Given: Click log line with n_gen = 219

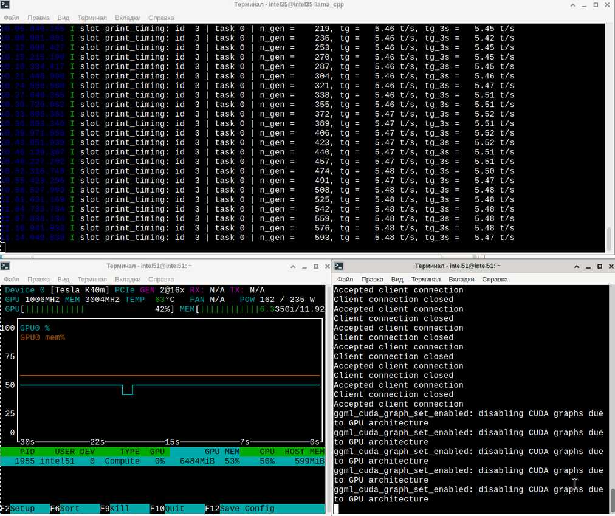Looking at the screenshot, I should pyautogui.click(x=257, y=29).
